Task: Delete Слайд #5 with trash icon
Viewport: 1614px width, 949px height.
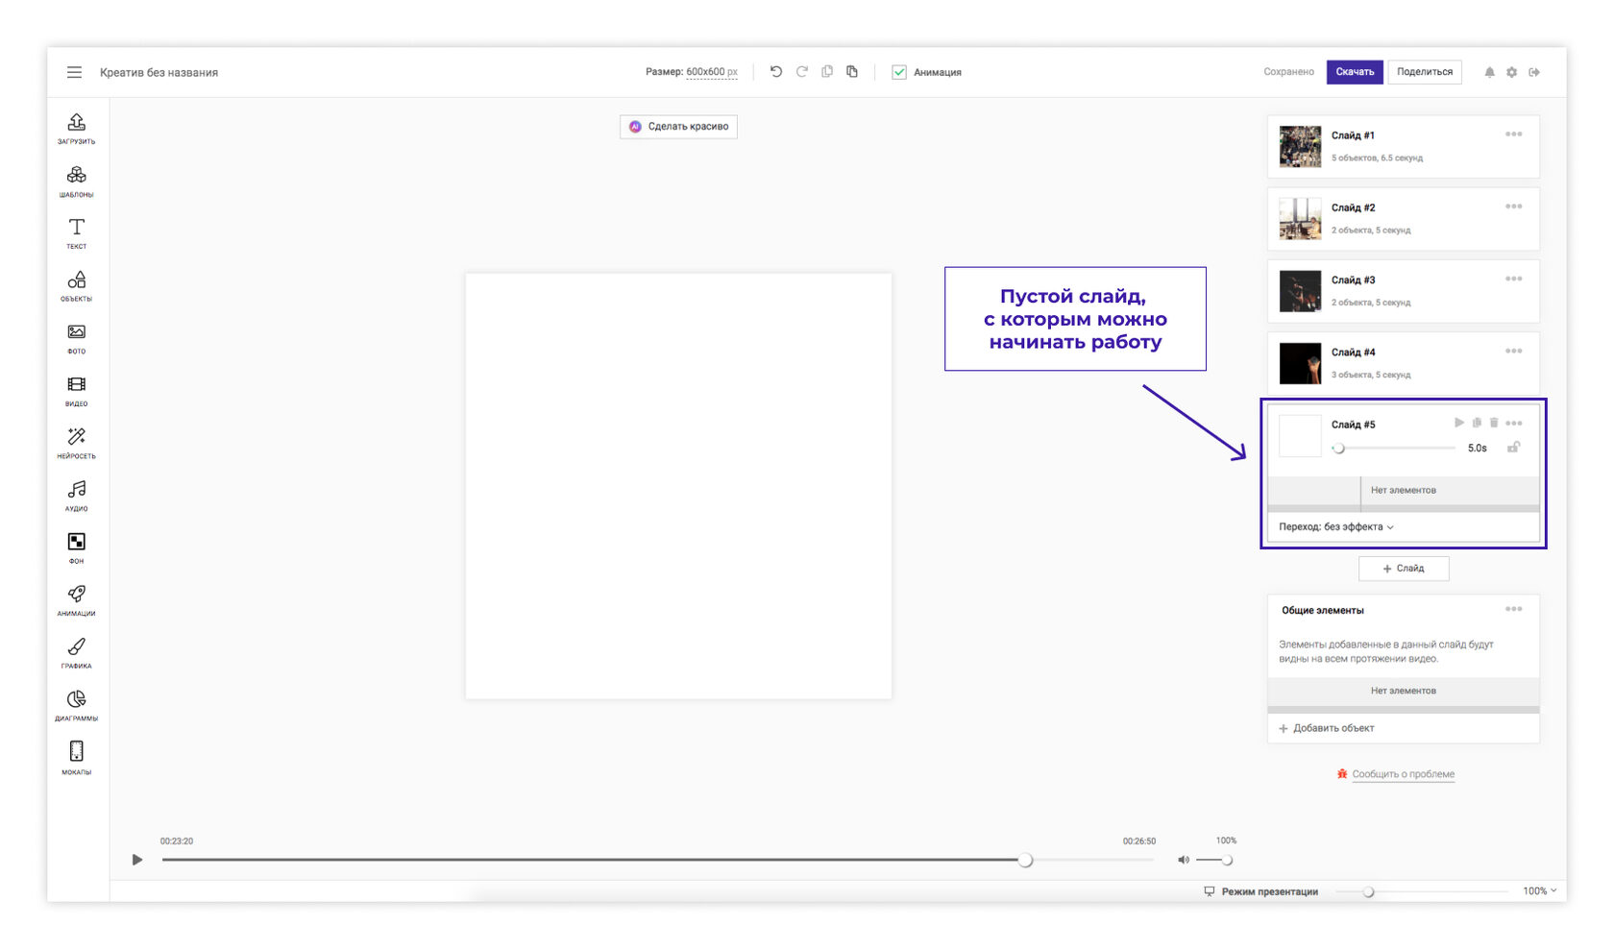Action: point(1494,423)
